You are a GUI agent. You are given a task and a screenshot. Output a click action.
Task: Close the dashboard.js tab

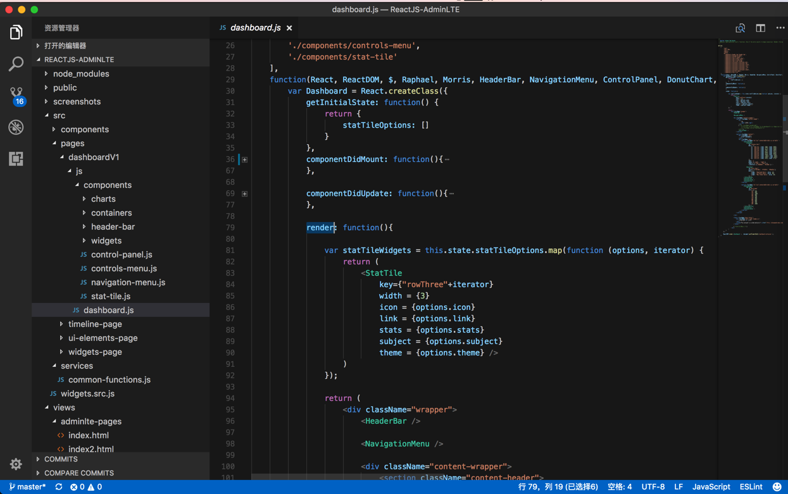pyautogui.click(x=289, y=28)
